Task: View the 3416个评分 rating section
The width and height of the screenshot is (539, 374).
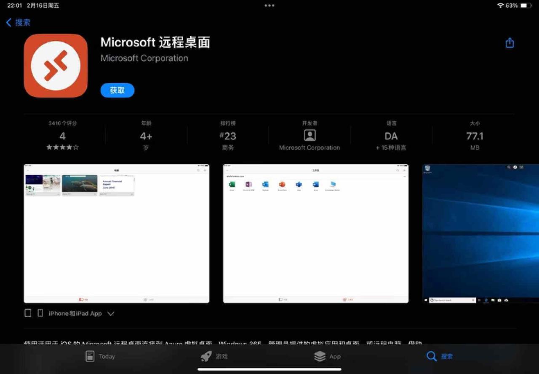Action: click(63, 136)
